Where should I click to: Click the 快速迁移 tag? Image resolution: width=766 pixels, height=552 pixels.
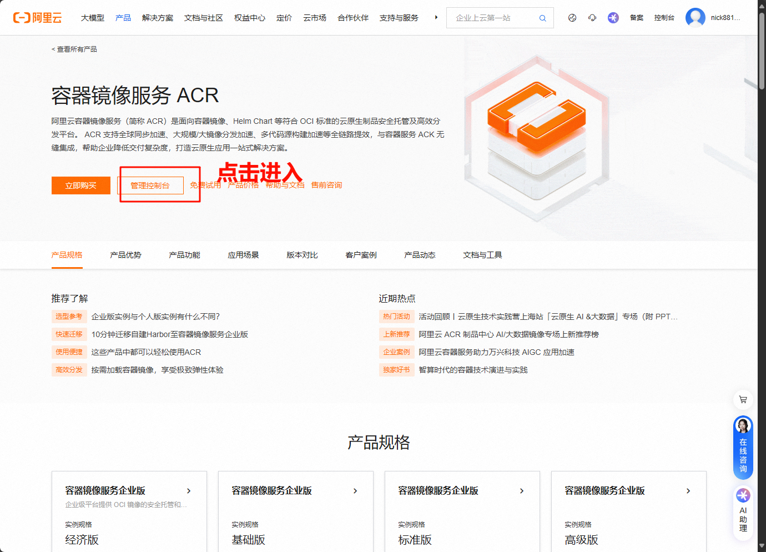[x=69, y=334]
